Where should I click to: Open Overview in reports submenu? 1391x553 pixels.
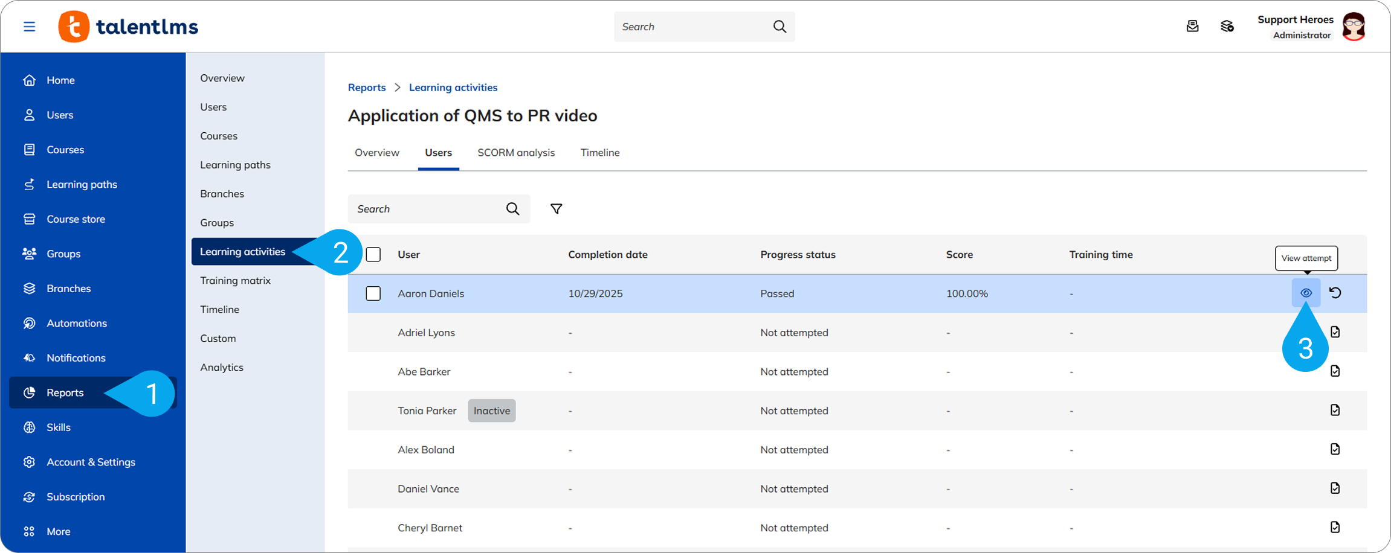click(x=222, y=78)
